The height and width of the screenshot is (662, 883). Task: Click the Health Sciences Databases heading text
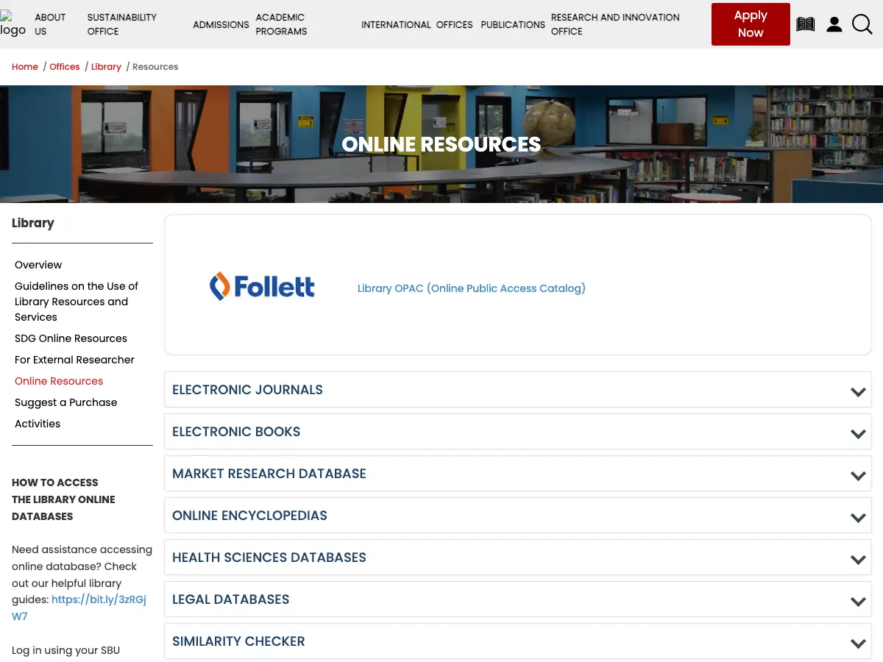click(269, 558)
